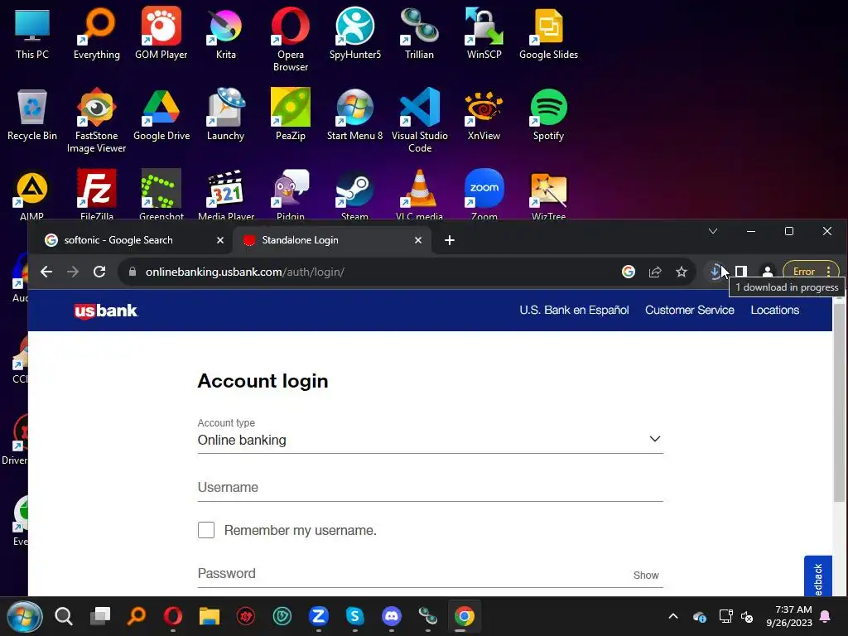This screenshot has width=848, height=636.
Task: Click the Error update button
Action: click(x=804, y=272)
